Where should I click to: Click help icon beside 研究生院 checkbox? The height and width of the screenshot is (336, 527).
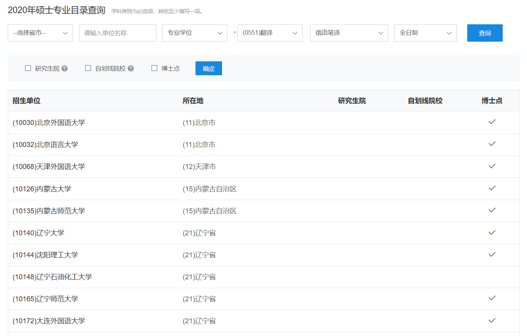(x=65, y=69)
